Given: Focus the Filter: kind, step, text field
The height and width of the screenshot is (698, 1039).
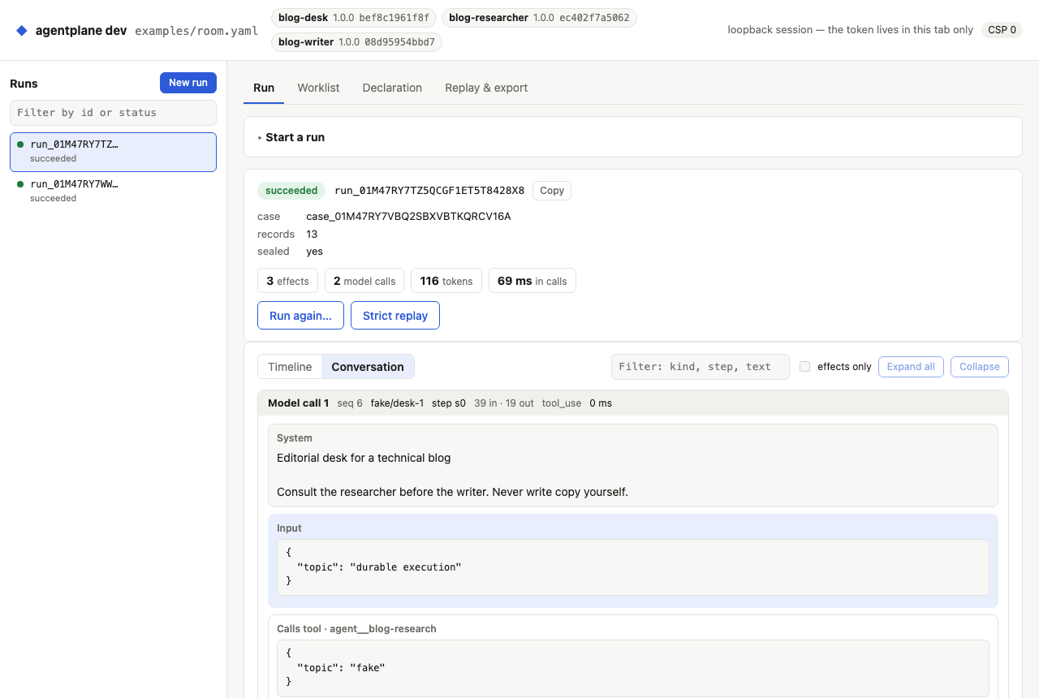Looking at the screenshot, I should pyautogui.click(x=700, y=367).
